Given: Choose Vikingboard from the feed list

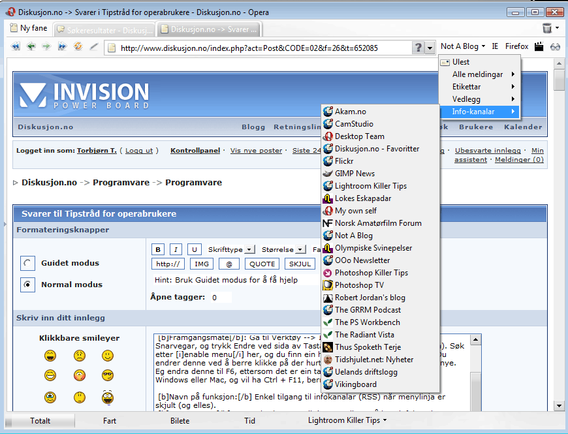Looking at the screenshot, I should coord(381,384).
